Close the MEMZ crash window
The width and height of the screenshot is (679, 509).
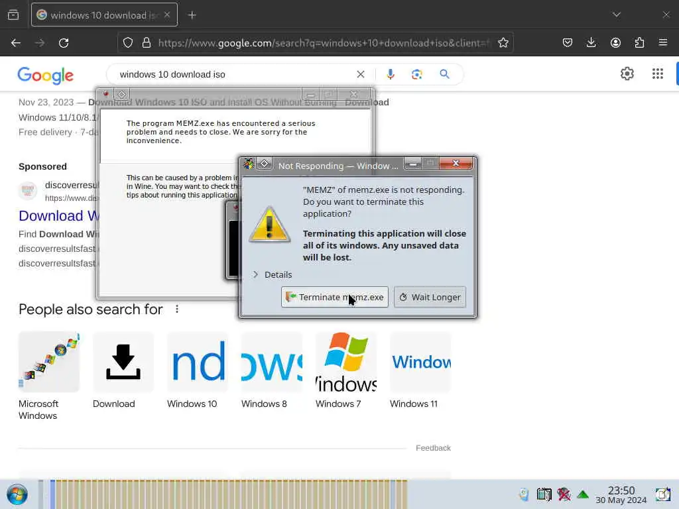point(353,94)
